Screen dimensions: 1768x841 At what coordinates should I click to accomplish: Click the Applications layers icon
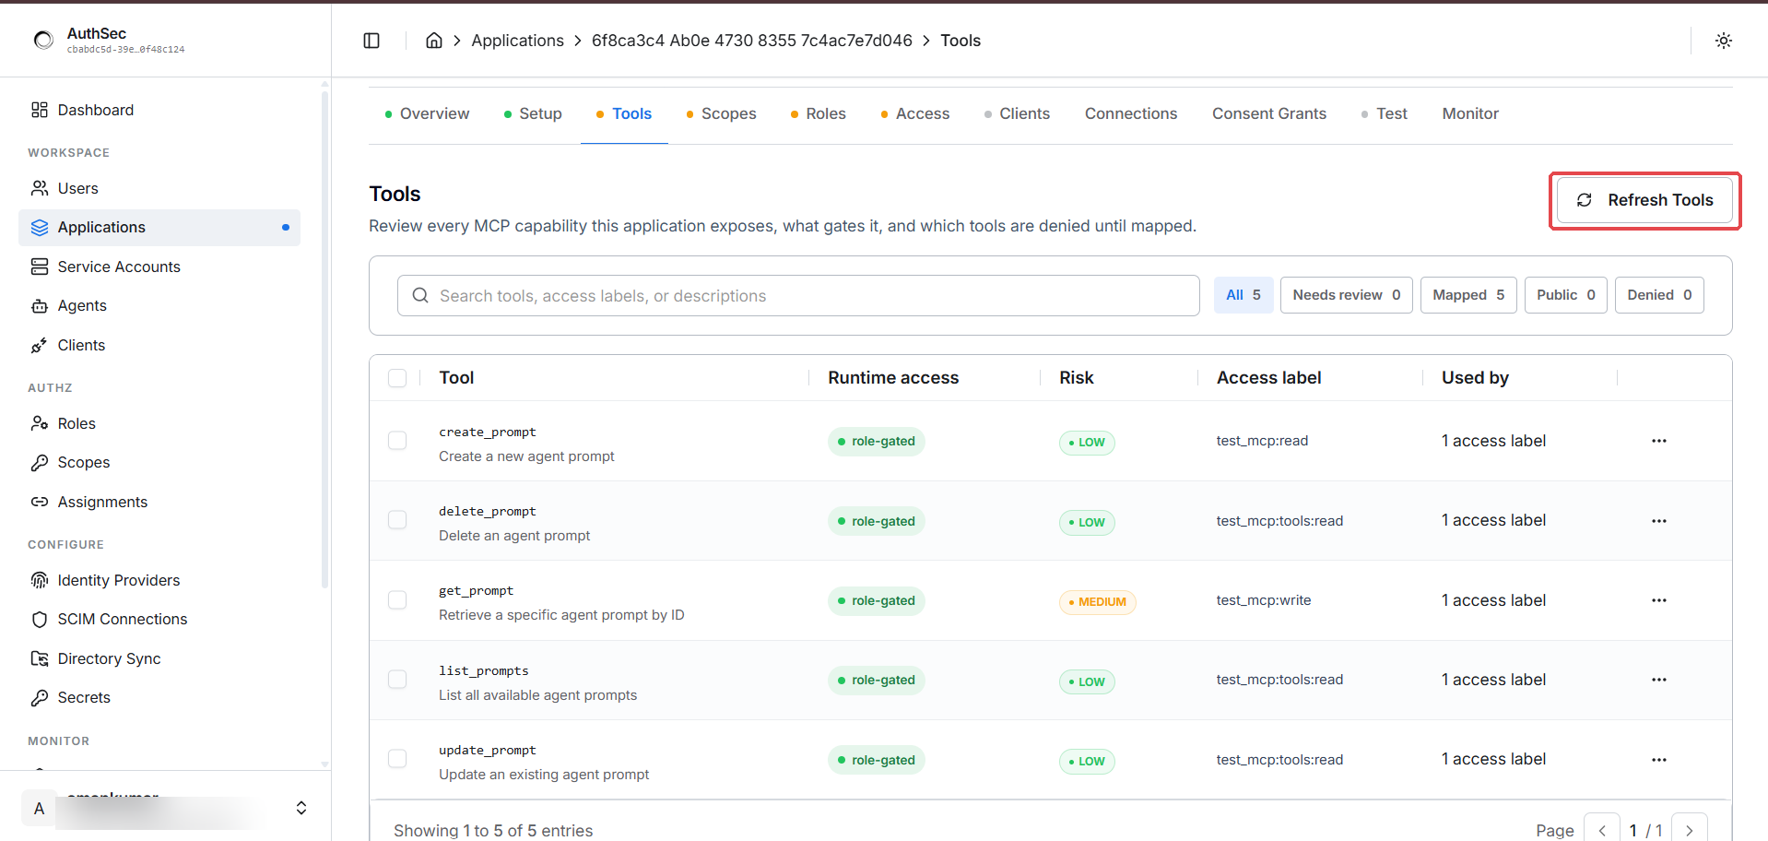tap(40, 228)
